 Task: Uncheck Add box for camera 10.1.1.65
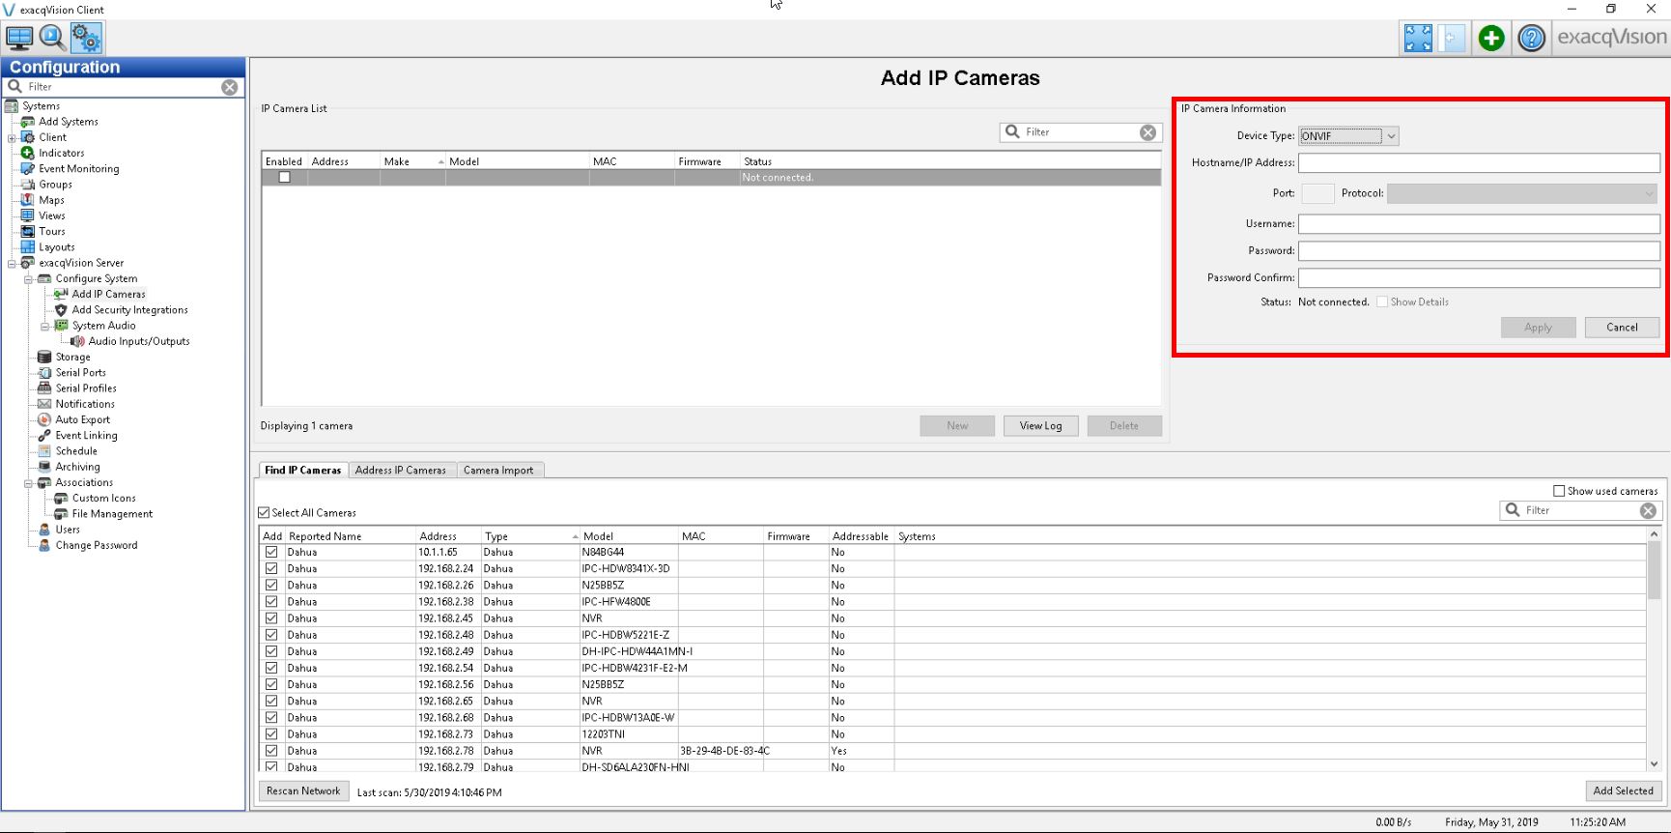click(x=271, y=553)
